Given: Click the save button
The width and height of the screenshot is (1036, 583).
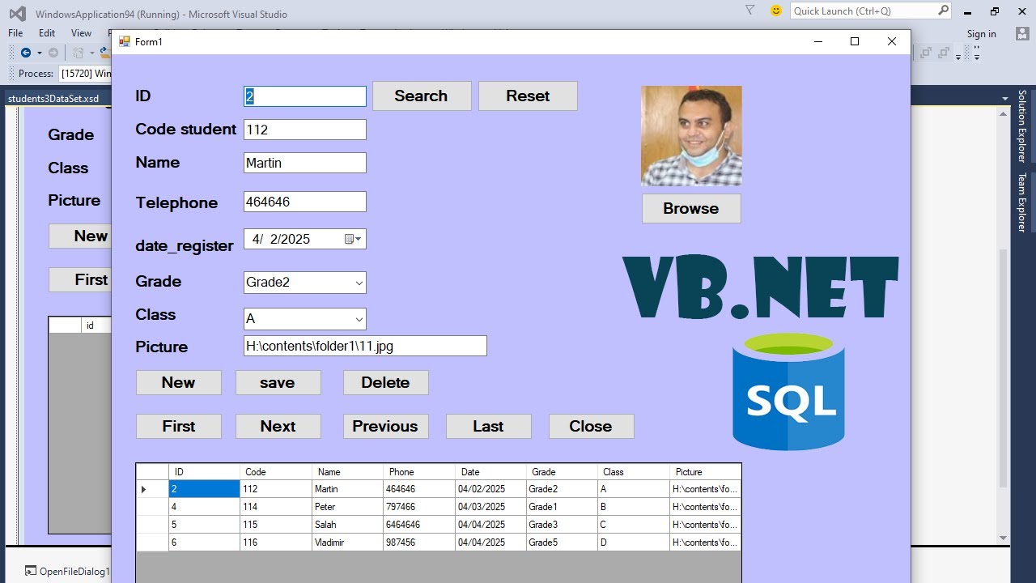Looking at the screenshot, I should tap(278, 382).
